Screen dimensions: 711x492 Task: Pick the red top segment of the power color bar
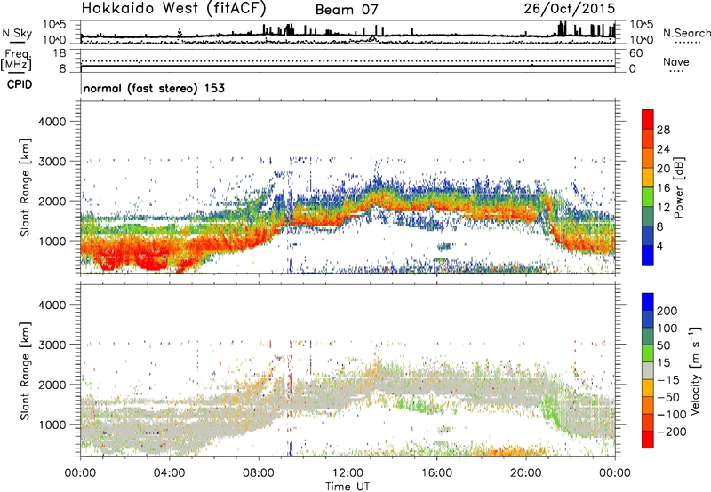[648, 120]
